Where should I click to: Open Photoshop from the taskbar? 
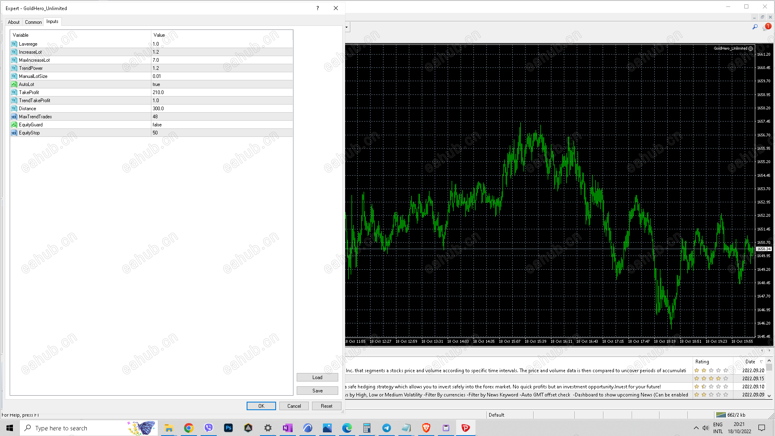click(228, 428)
